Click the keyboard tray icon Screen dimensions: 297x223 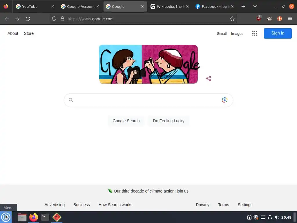(263, 217)
